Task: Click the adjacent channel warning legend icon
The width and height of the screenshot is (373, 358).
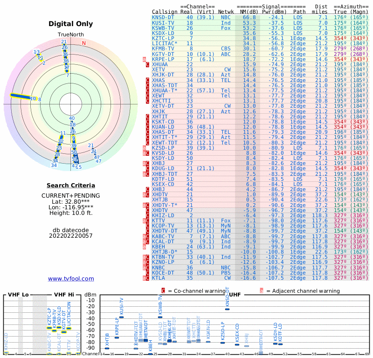Action: pyautogui.click(x=262, y=291)
